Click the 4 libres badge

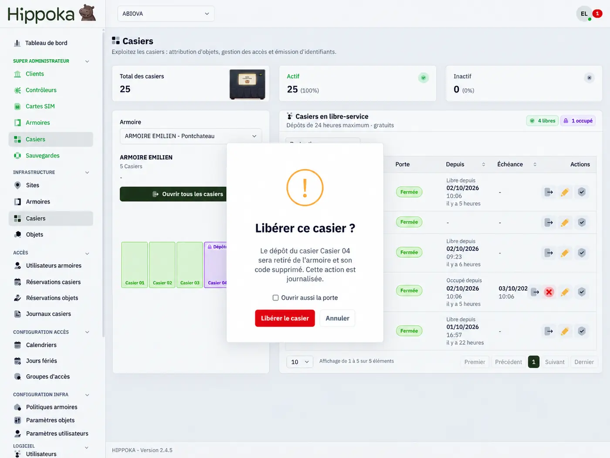[542, 121]
